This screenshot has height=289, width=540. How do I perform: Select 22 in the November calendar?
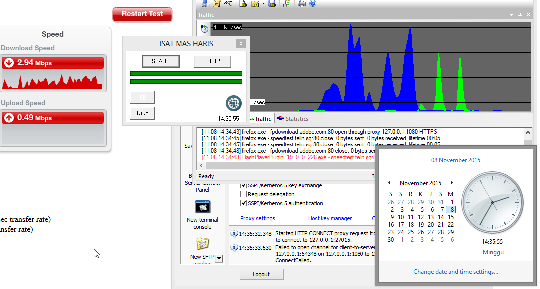(x=450, y=225)
